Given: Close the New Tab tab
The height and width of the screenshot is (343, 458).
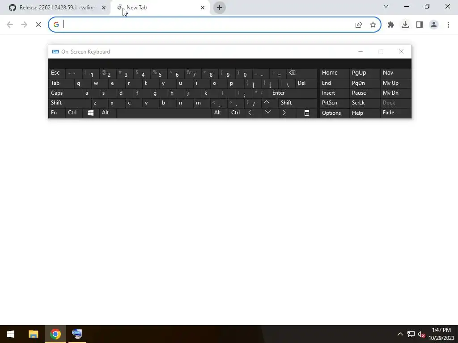Looking at the screenshot, I should tap(203, 8).
